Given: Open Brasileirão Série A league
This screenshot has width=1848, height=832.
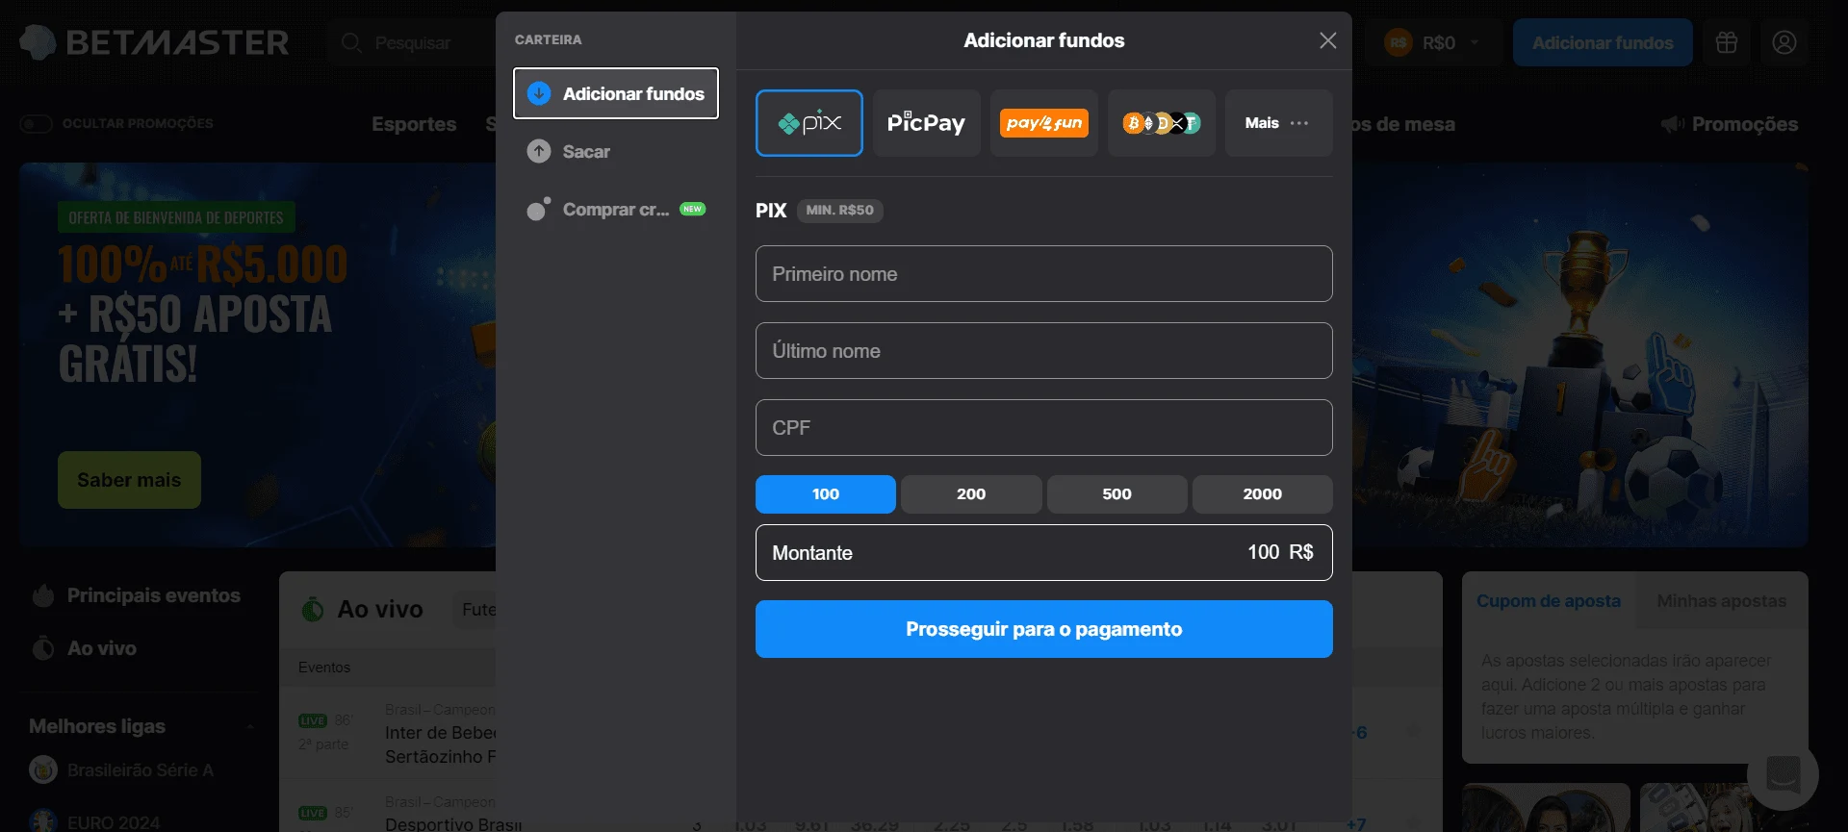Looking at the screenshot, I should pos(121,769).
